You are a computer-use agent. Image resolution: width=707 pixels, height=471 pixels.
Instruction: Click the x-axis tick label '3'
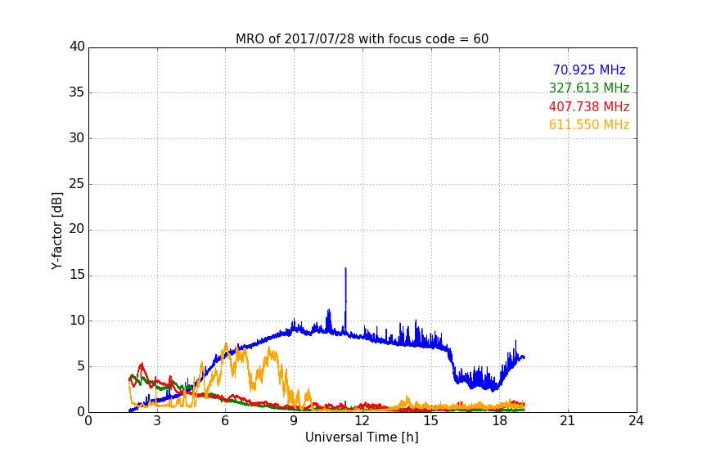pos(157,421)
